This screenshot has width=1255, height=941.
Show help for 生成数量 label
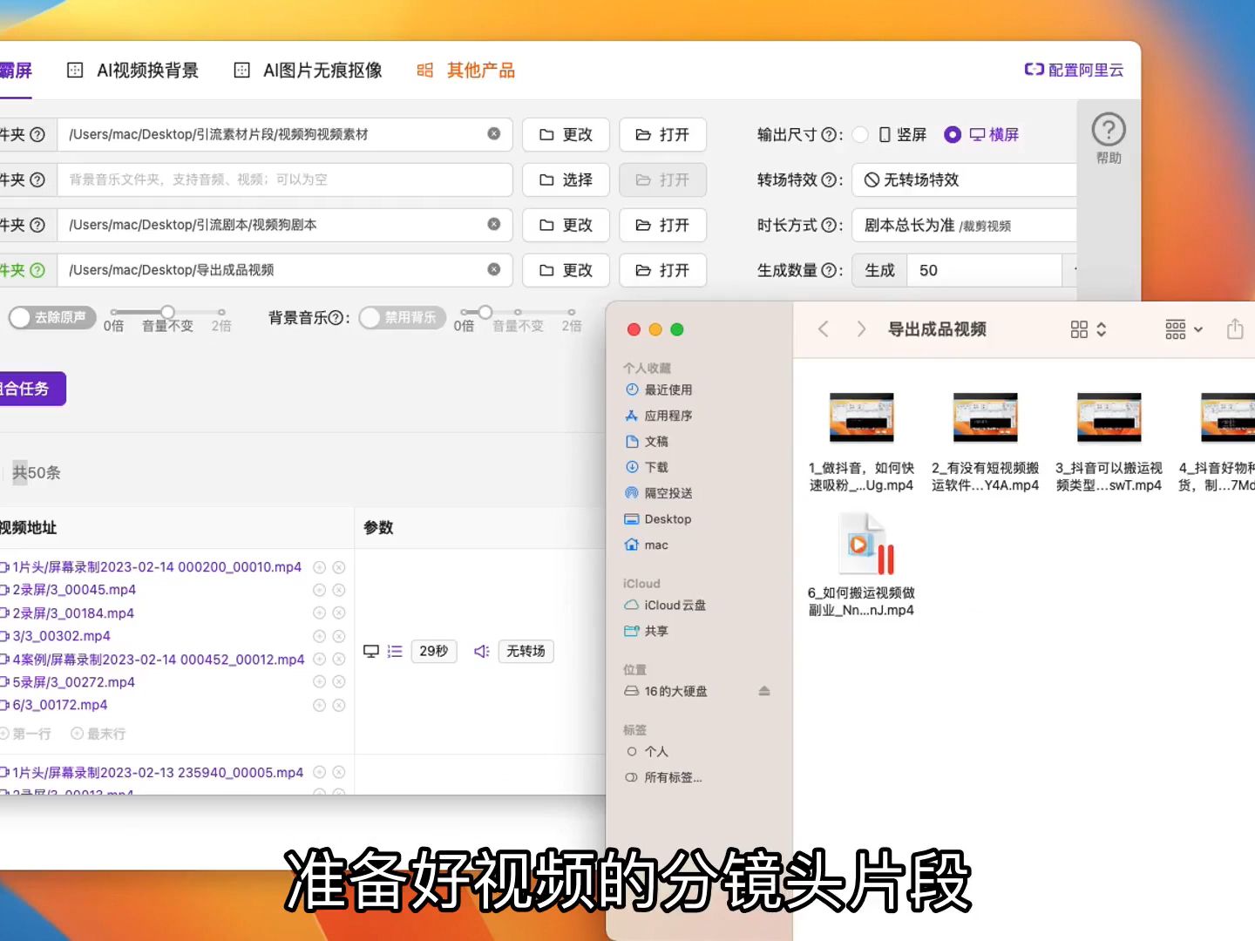(828, 270)
